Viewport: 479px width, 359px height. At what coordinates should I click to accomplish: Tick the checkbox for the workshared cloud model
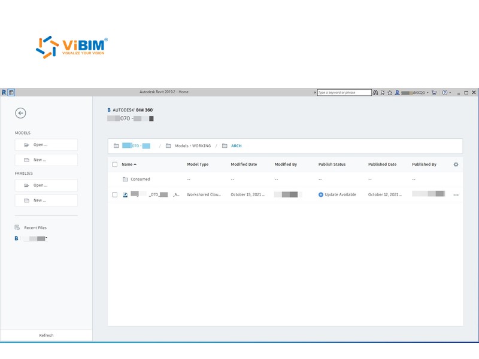pyautogui.click(x=114, y=195)
